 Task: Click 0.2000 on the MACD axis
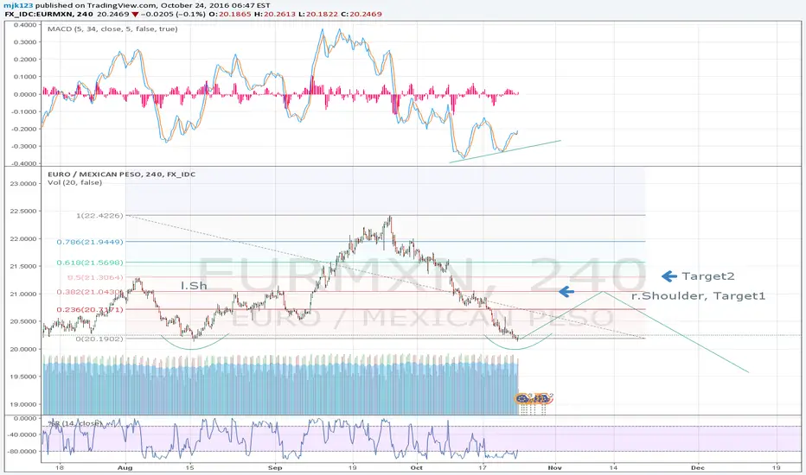[25, 60]
